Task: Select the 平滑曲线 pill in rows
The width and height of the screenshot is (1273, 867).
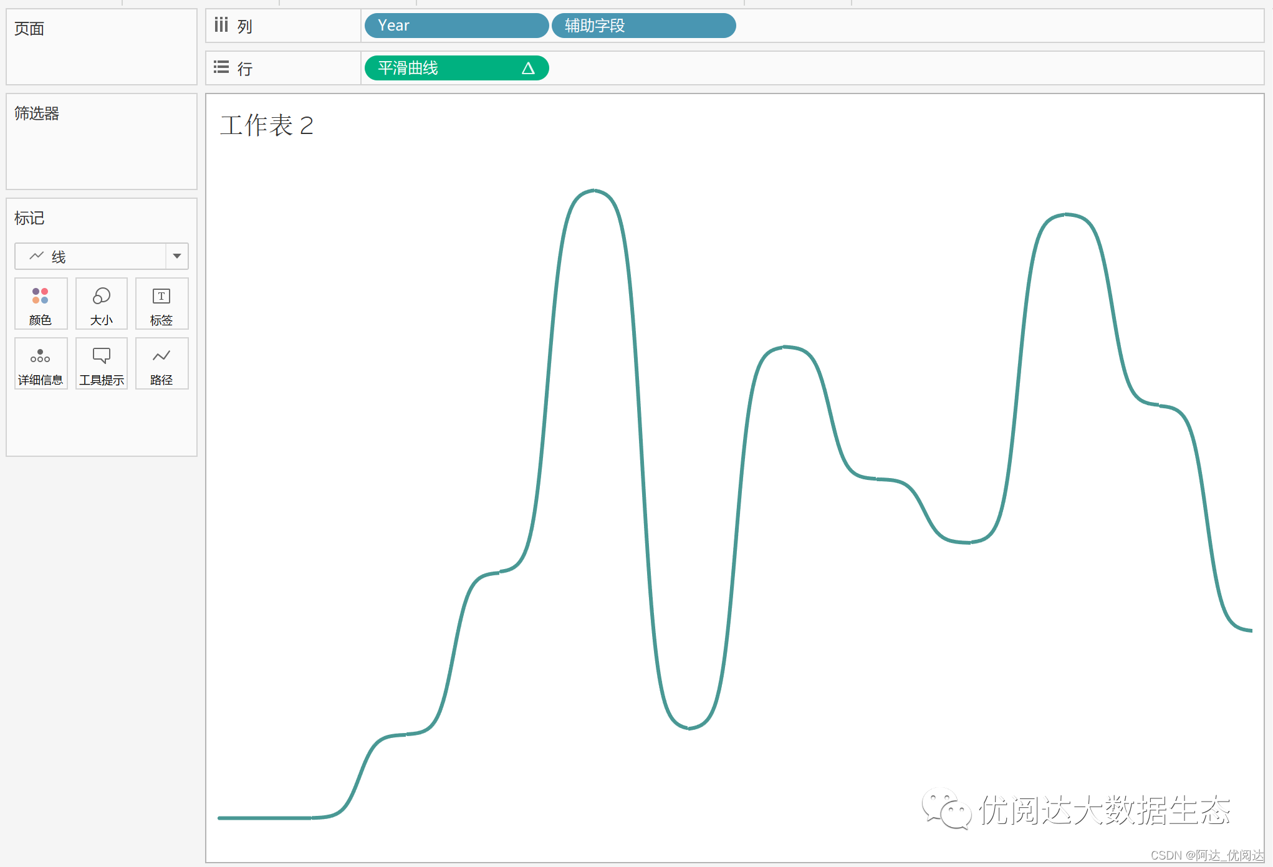Action: 436,68
